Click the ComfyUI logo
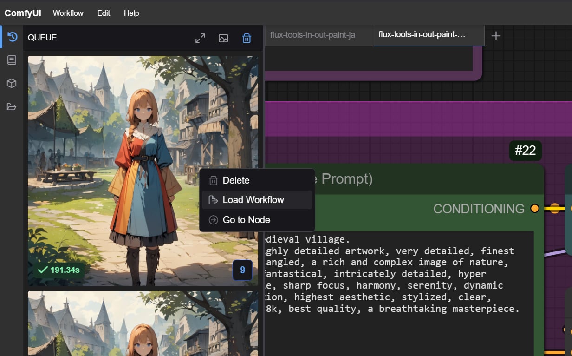 click(23, 13)
